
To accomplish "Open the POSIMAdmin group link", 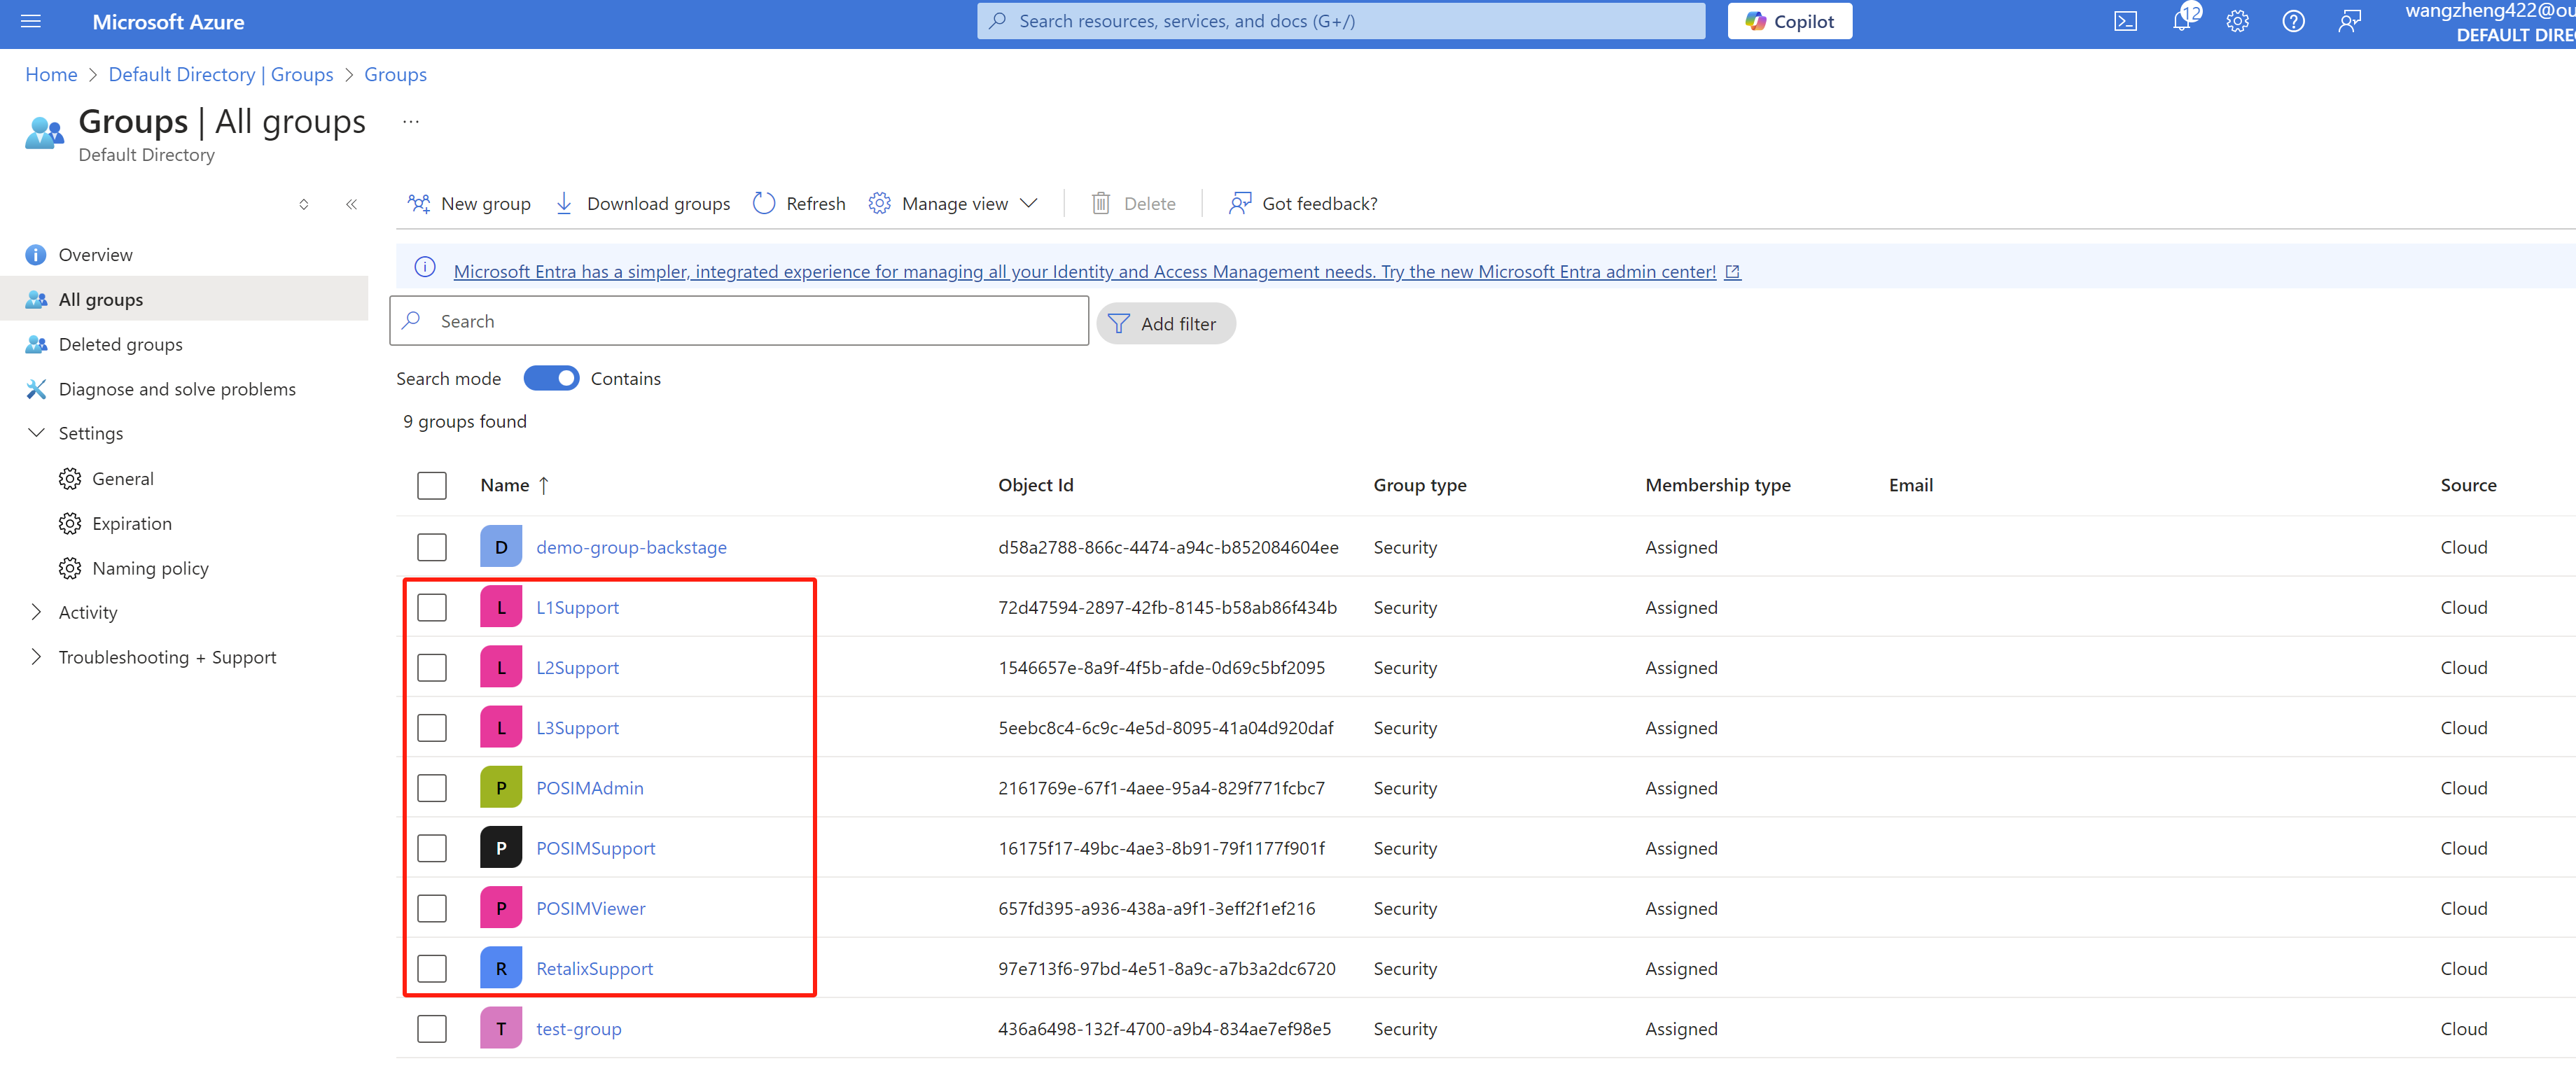I will pyautogui.click(x=589, y=788).
